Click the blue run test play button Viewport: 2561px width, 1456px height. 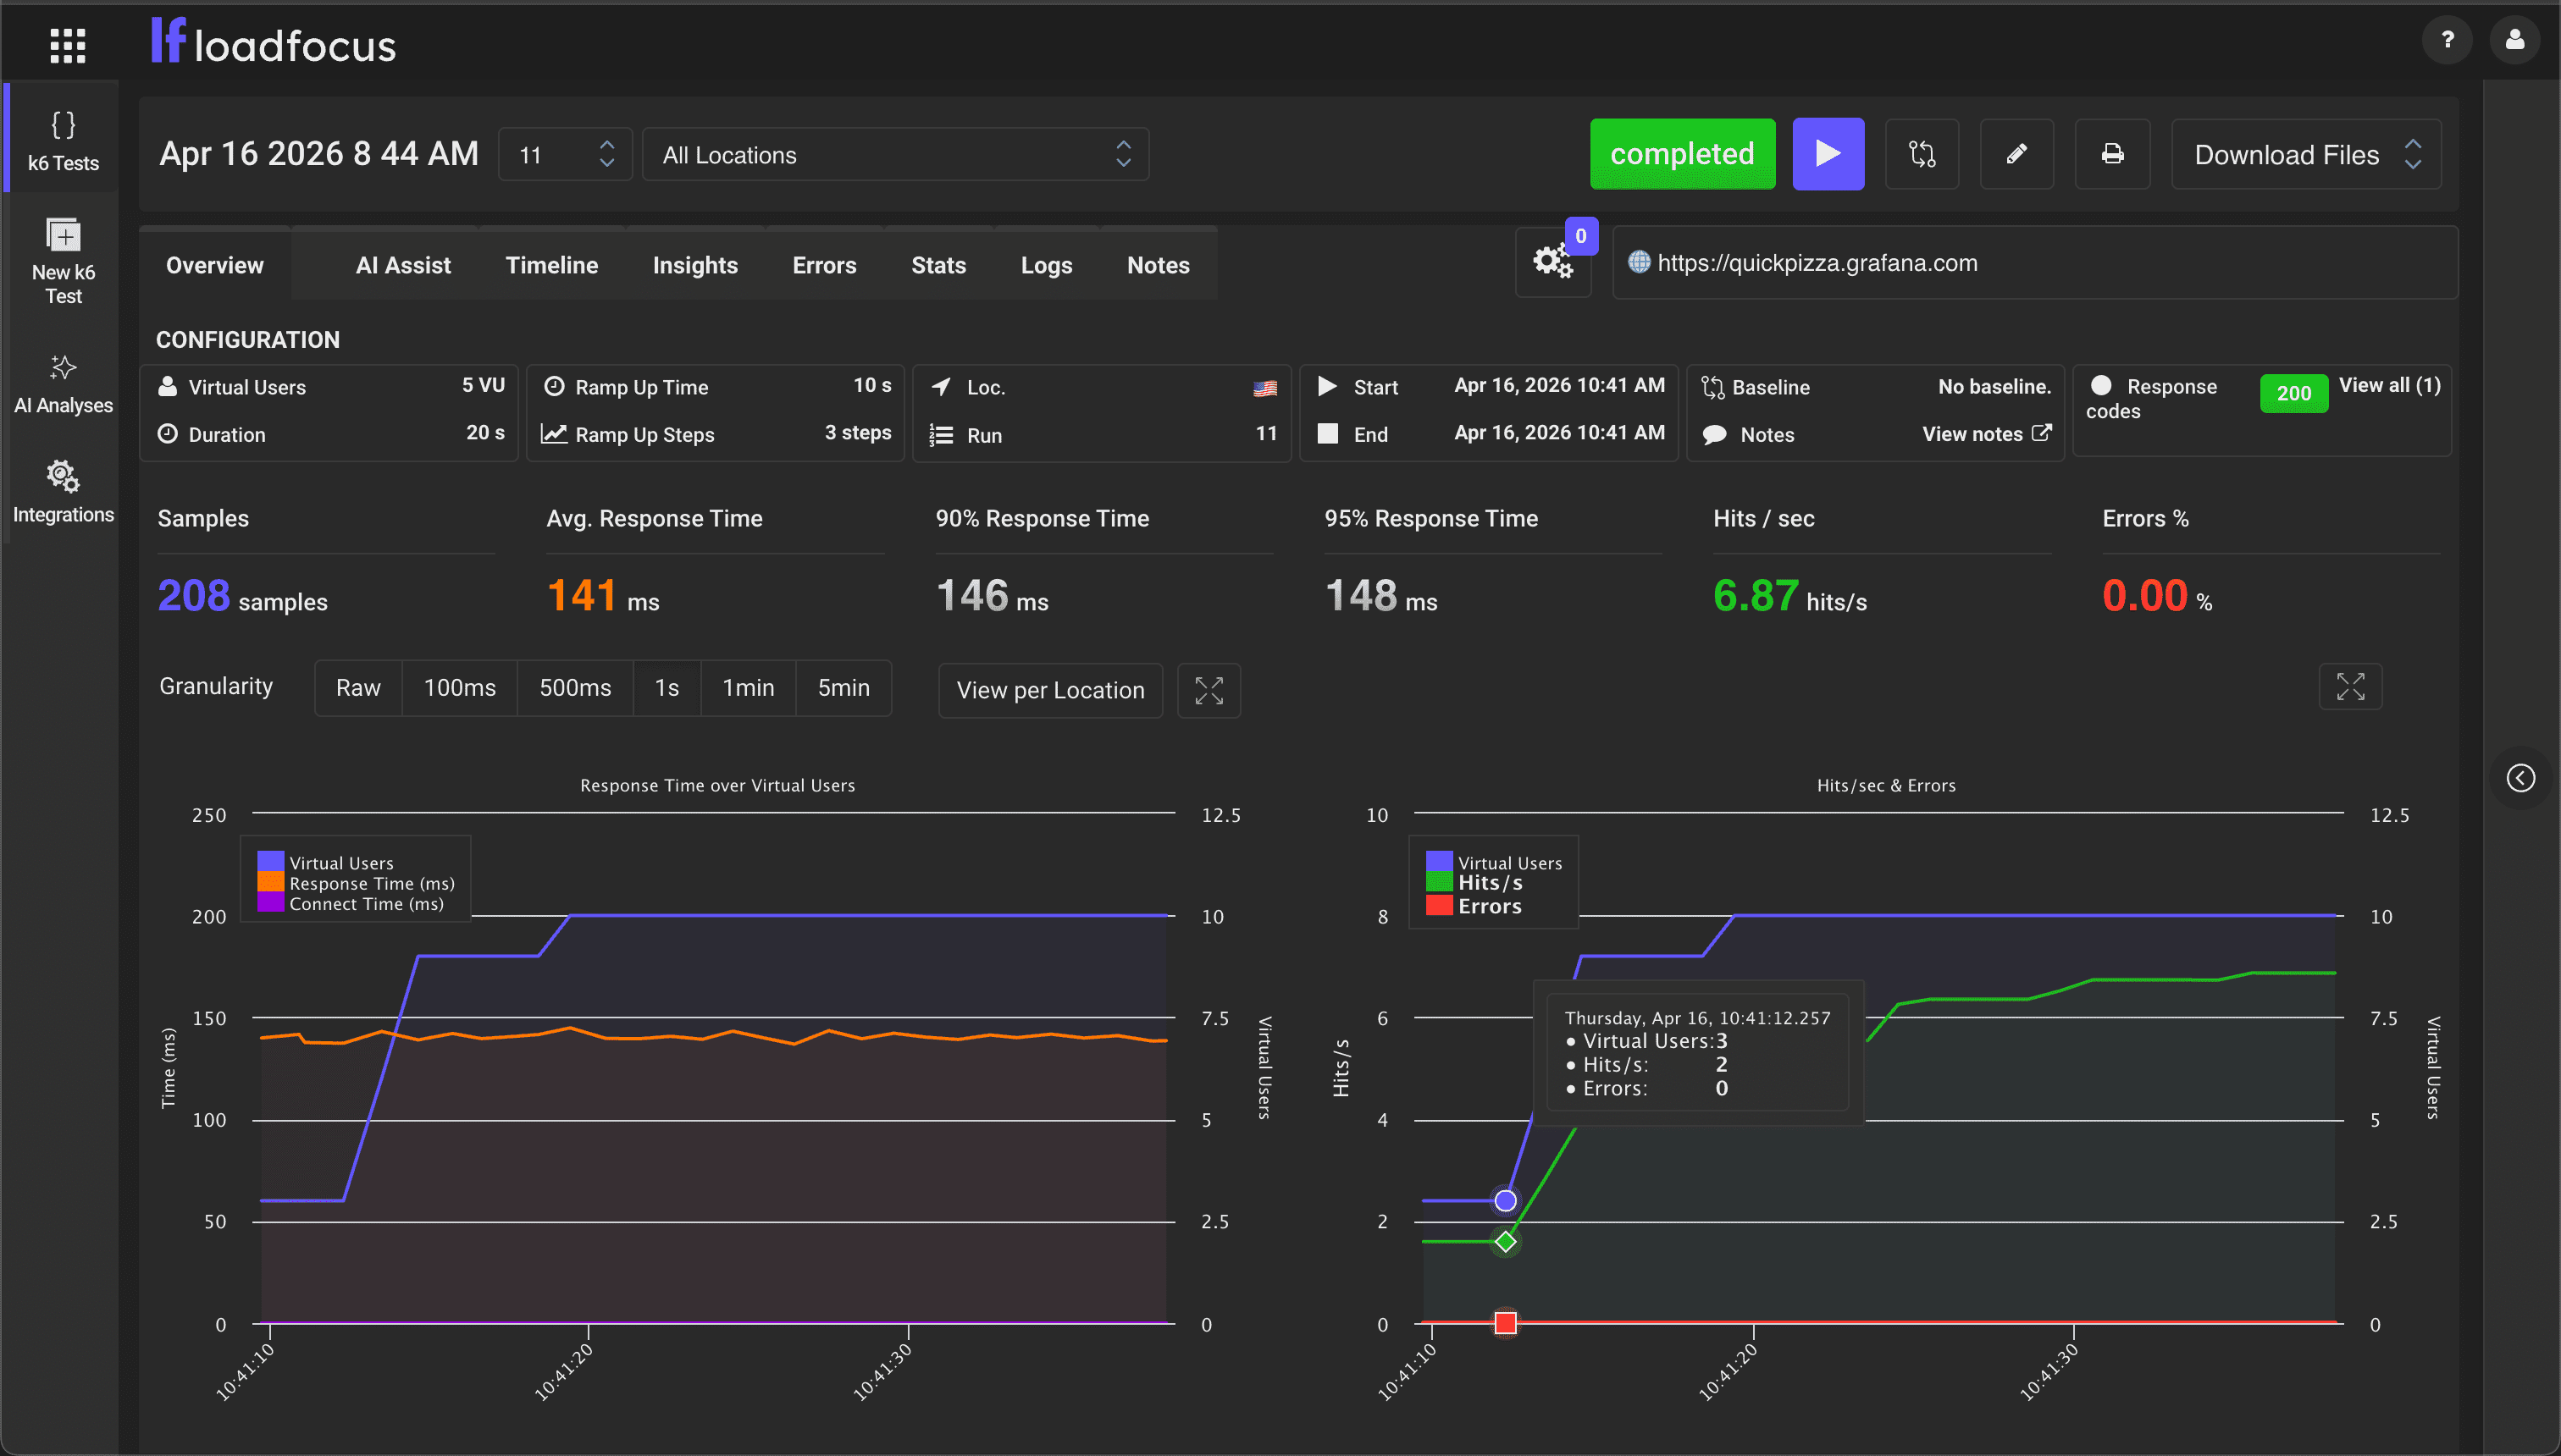point(1827,154)
